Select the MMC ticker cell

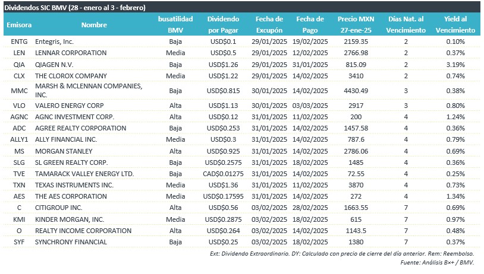19,91
